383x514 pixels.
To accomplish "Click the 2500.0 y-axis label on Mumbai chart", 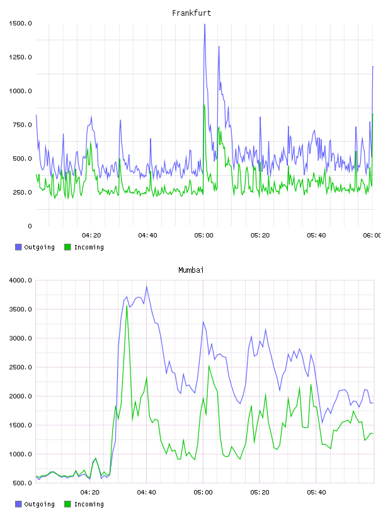I will pyautogui.click(x=20, y=367).
